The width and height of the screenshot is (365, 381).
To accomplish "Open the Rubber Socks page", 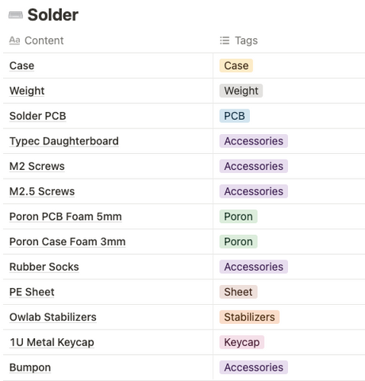I will 44,267.
